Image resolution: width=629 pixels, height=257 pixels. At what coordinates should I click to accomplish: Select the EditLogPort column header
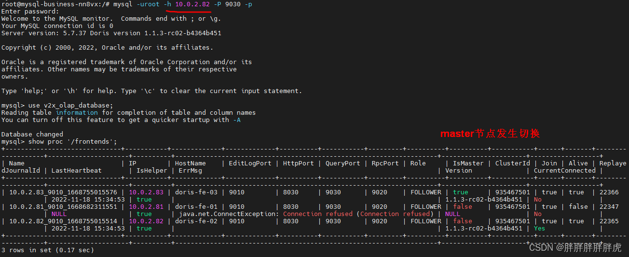click(x=249, y=163)
